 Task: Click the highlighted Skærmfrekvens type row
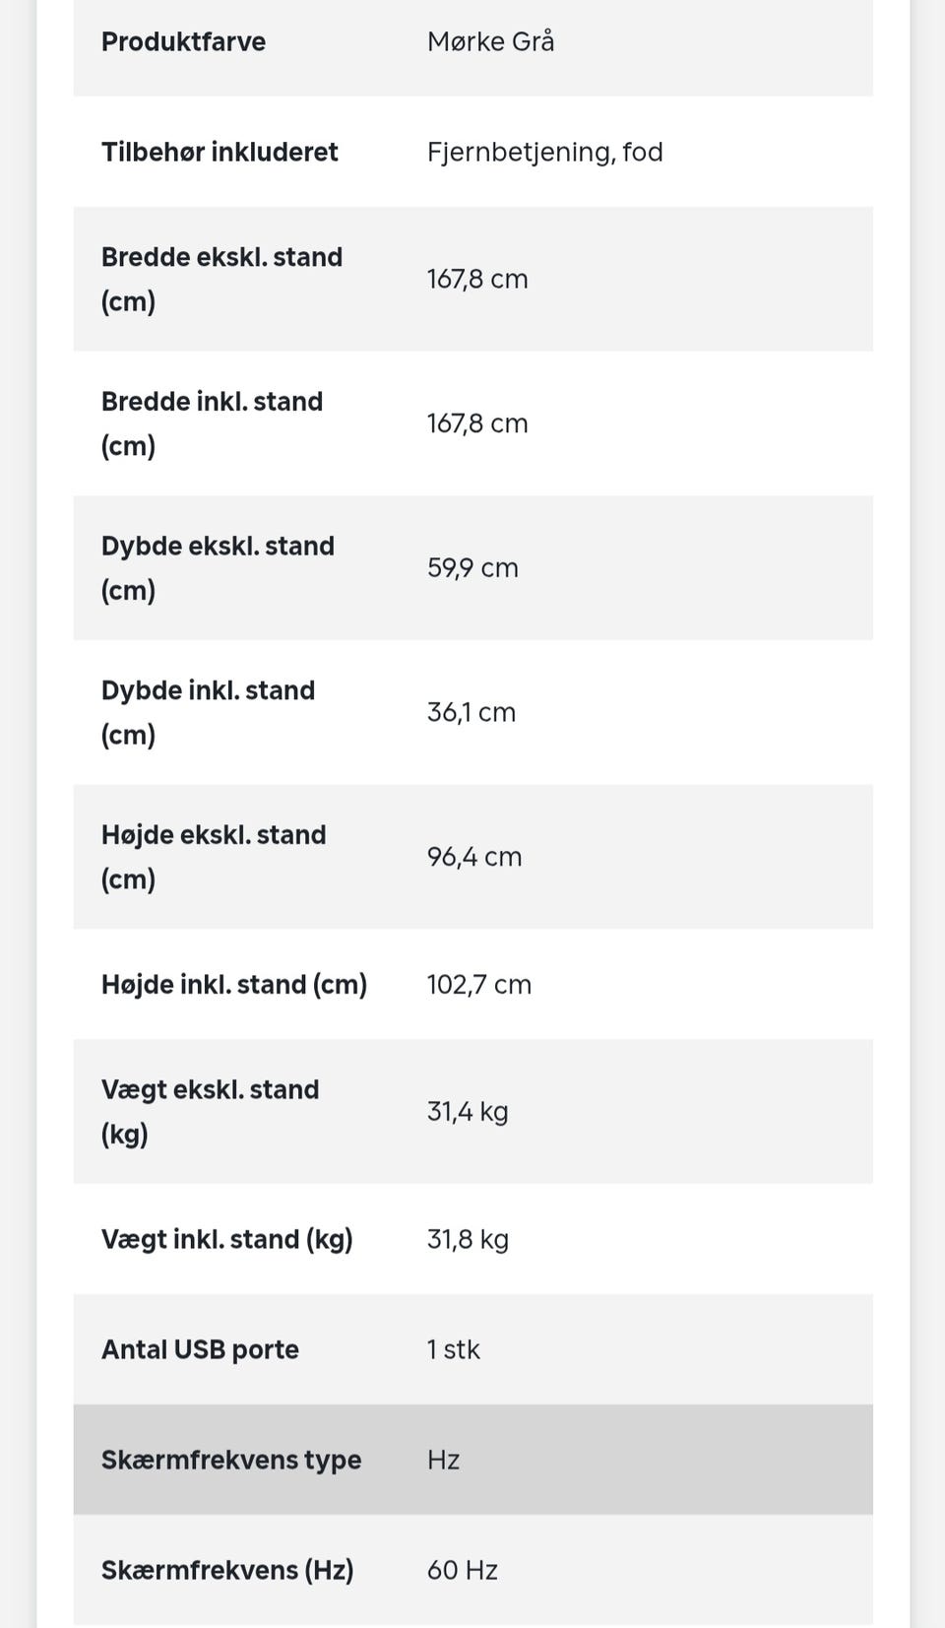472,1460
